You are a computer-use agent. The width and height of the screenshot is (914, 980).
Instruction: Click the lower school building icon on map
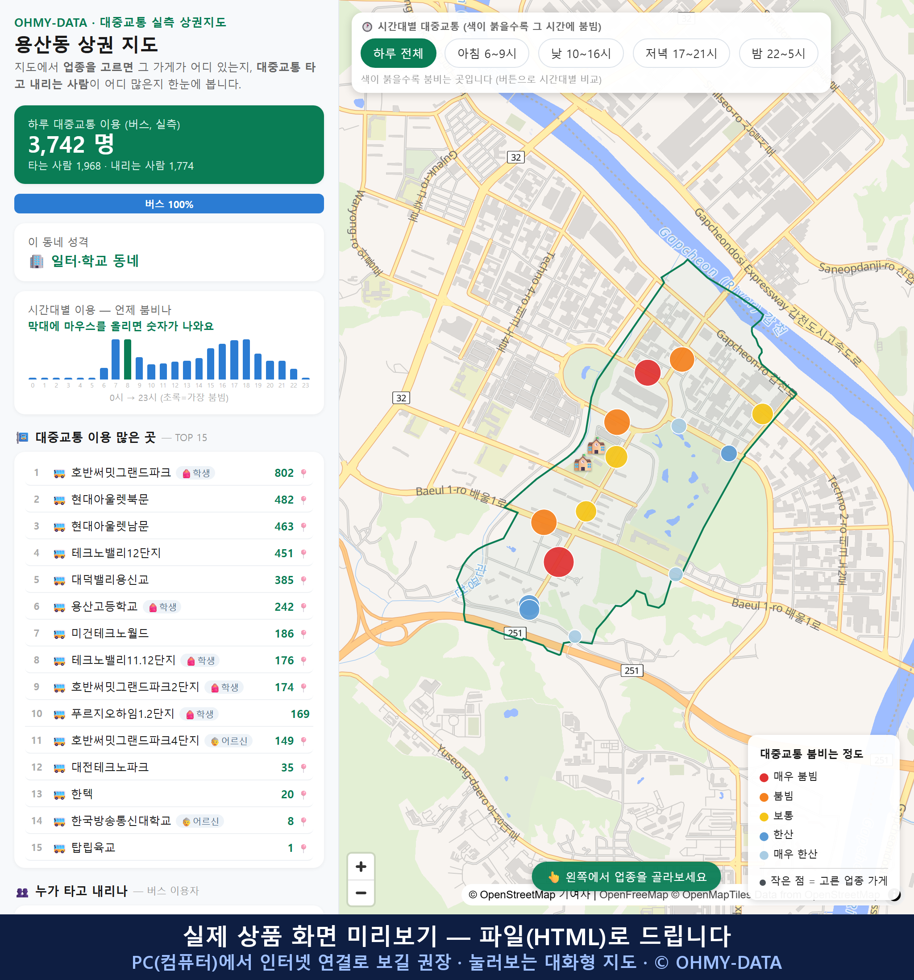(x=583, y=463)
